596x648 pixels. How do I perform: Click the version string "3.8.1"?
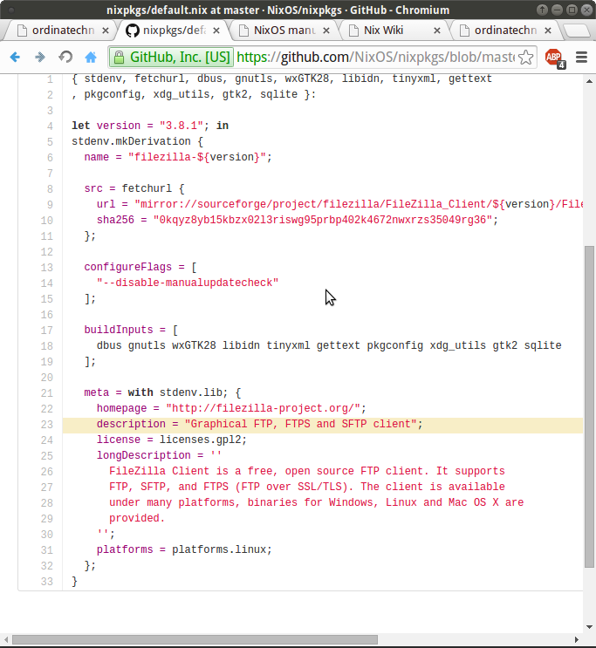(x=182, y=126)
